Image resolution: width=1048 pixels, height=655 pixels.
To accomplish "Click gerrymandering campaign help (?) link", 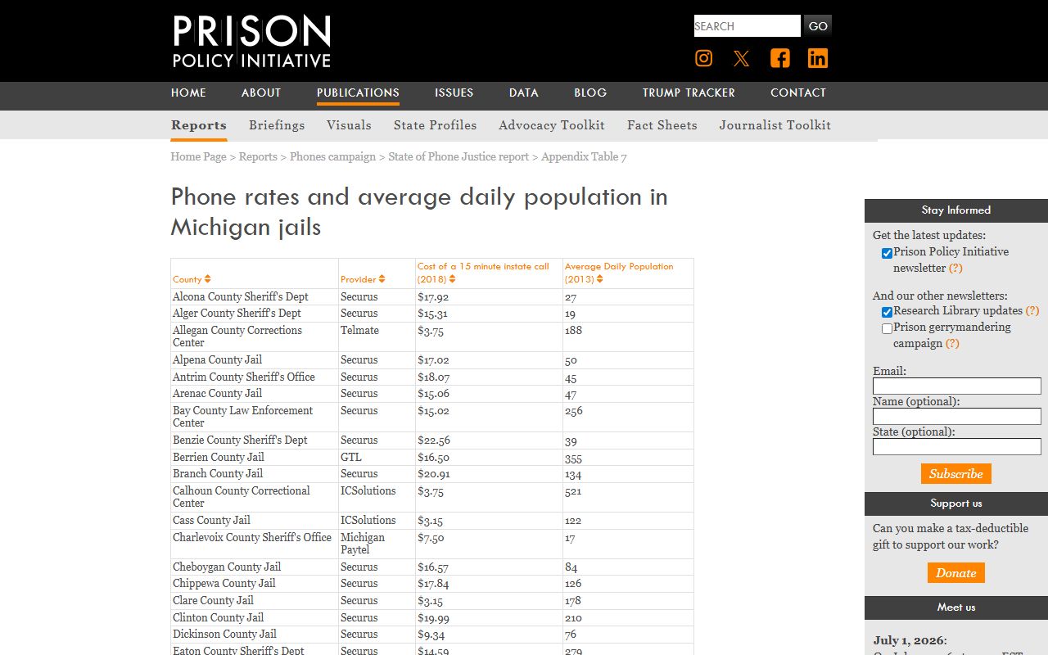I will coord(952,344).
